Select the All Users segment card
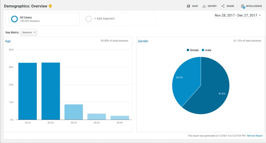The height and width of the screenshot is (143, 266). [x=43, y=19]
